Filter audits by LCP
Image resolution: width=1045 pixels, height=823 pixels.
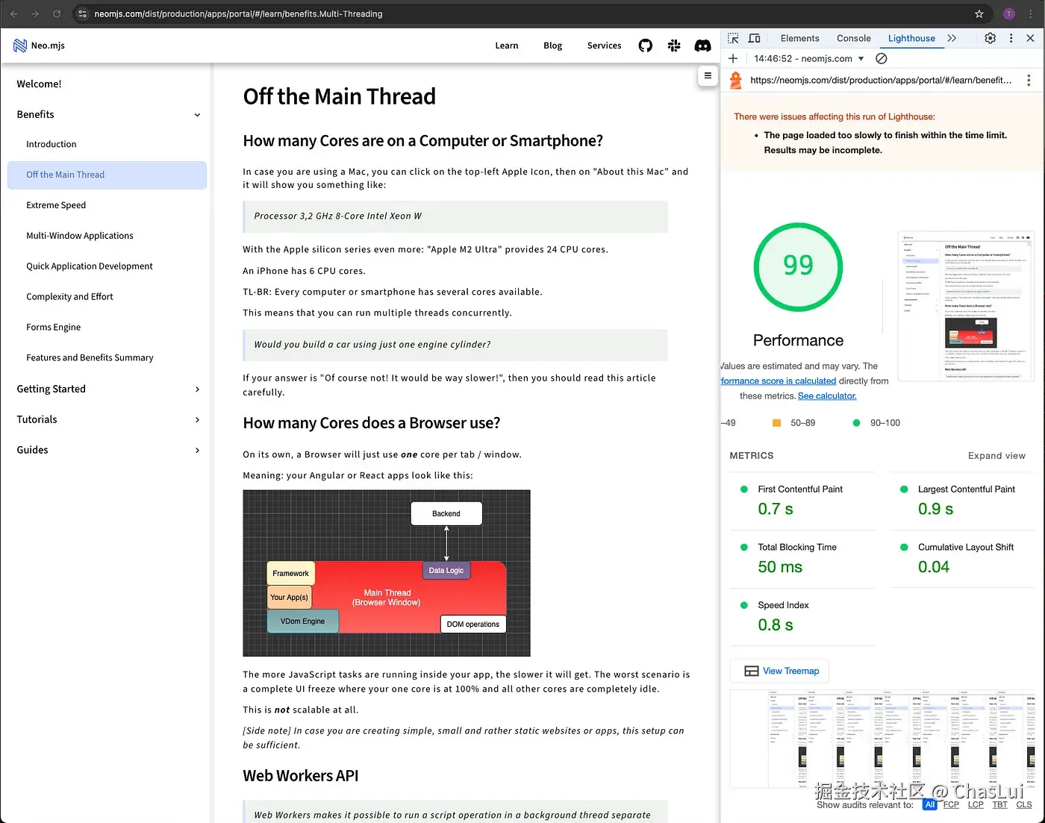976,805
